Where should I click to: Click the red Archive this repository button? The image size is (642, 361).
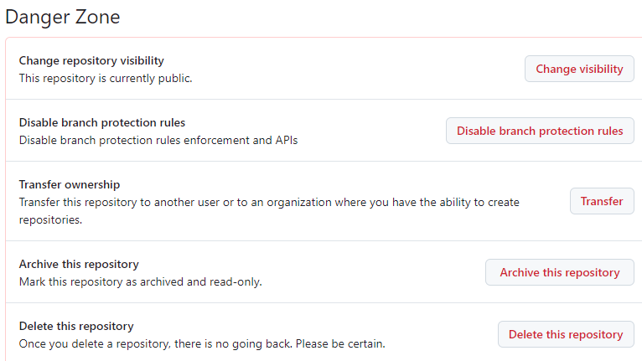click(x=560, y=272)
